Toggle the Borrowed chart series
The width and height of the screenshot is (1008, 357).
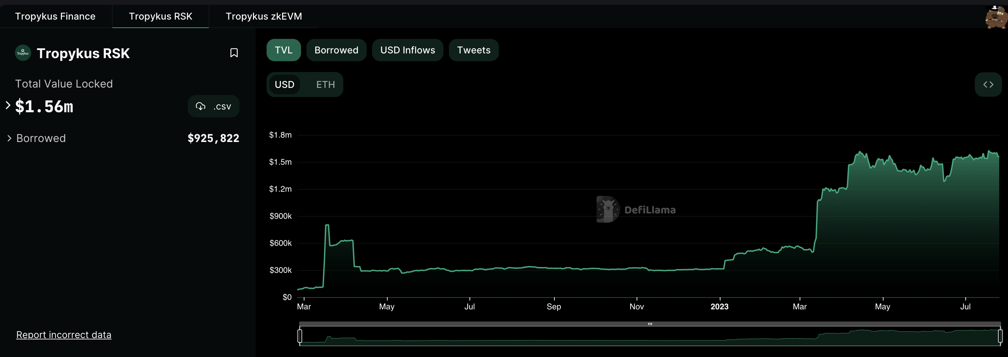pos(337,50)
